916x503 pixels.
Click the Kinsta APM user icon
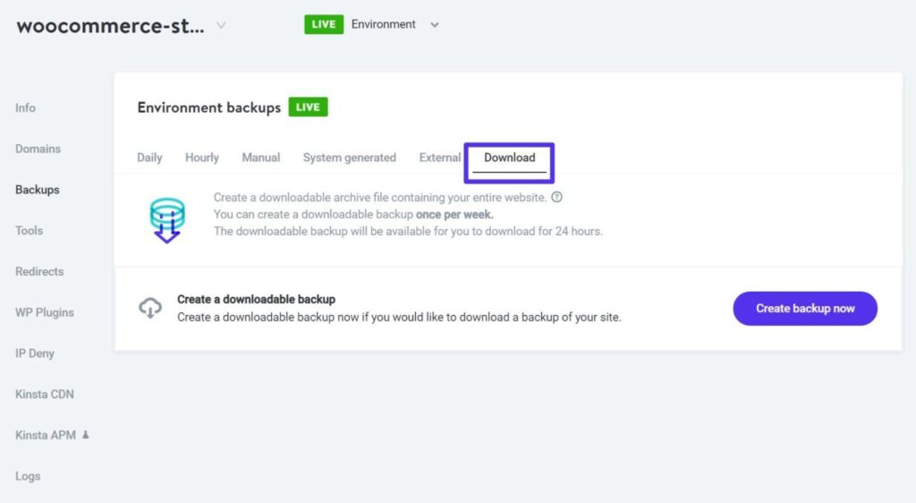coord(86,435)
